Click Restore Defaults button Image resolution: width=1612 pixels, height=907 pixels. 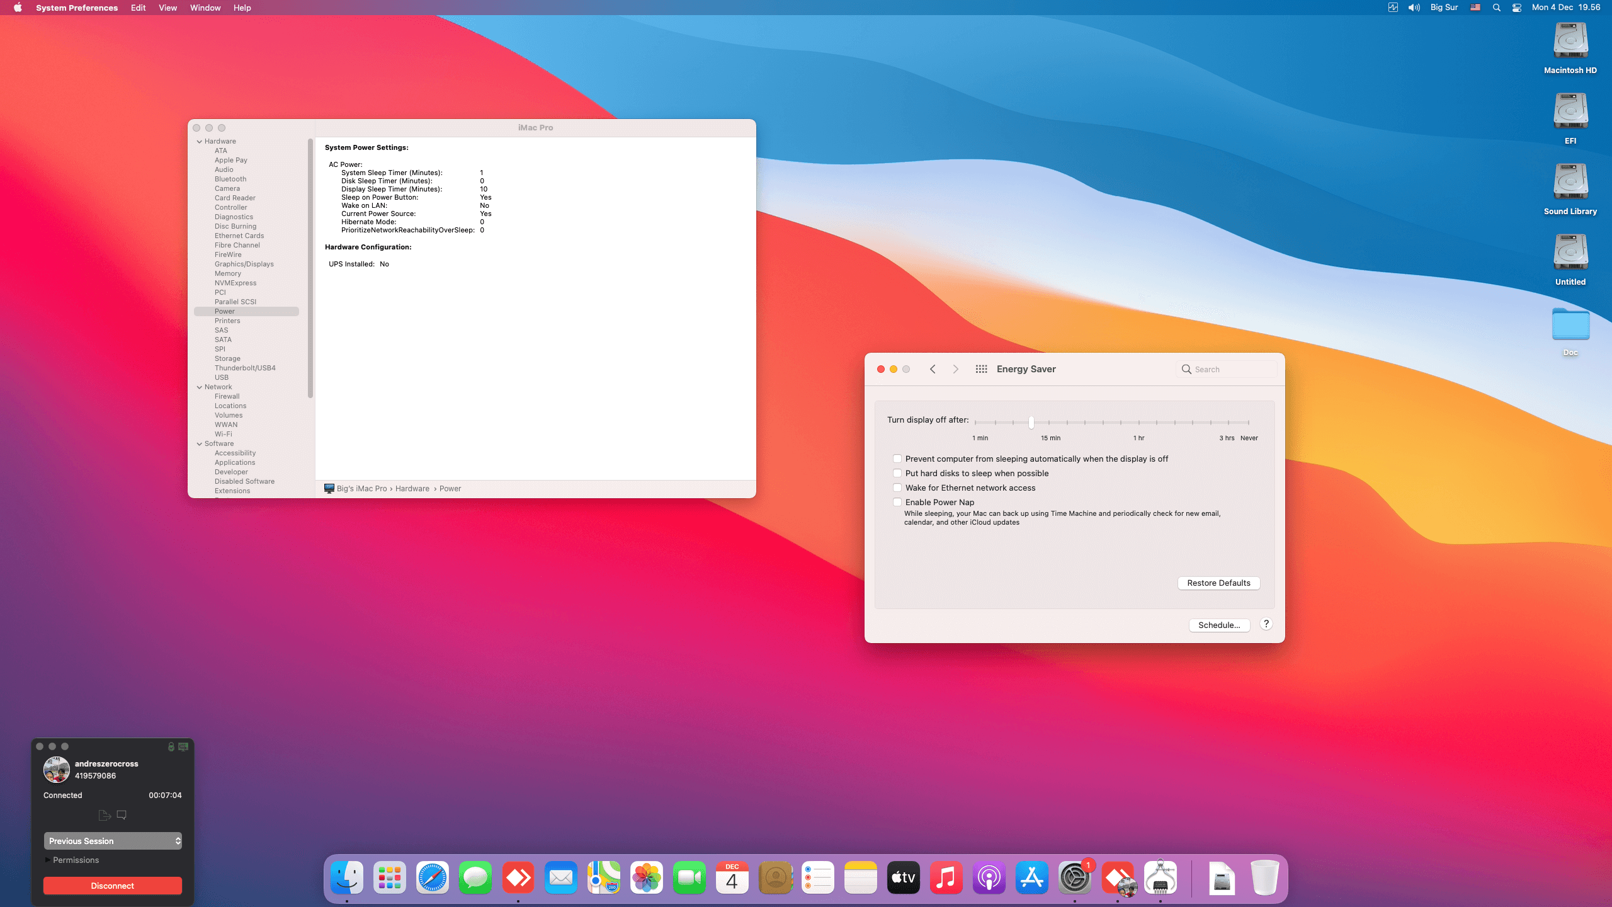(x=1218, y=583)
